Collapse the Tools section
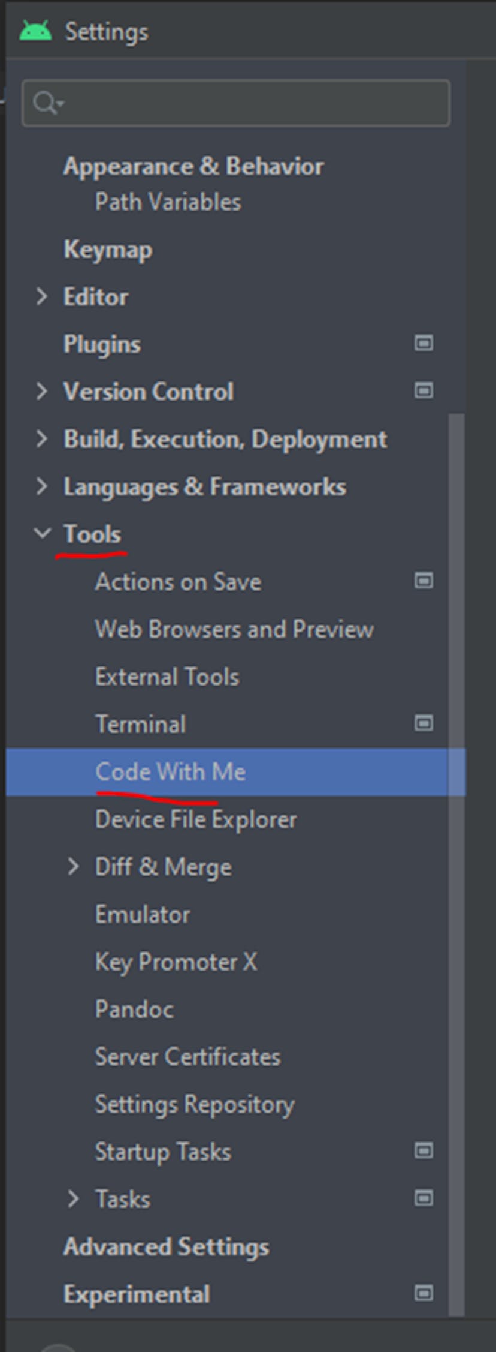496x1352 pixels. tap(41, 533)
